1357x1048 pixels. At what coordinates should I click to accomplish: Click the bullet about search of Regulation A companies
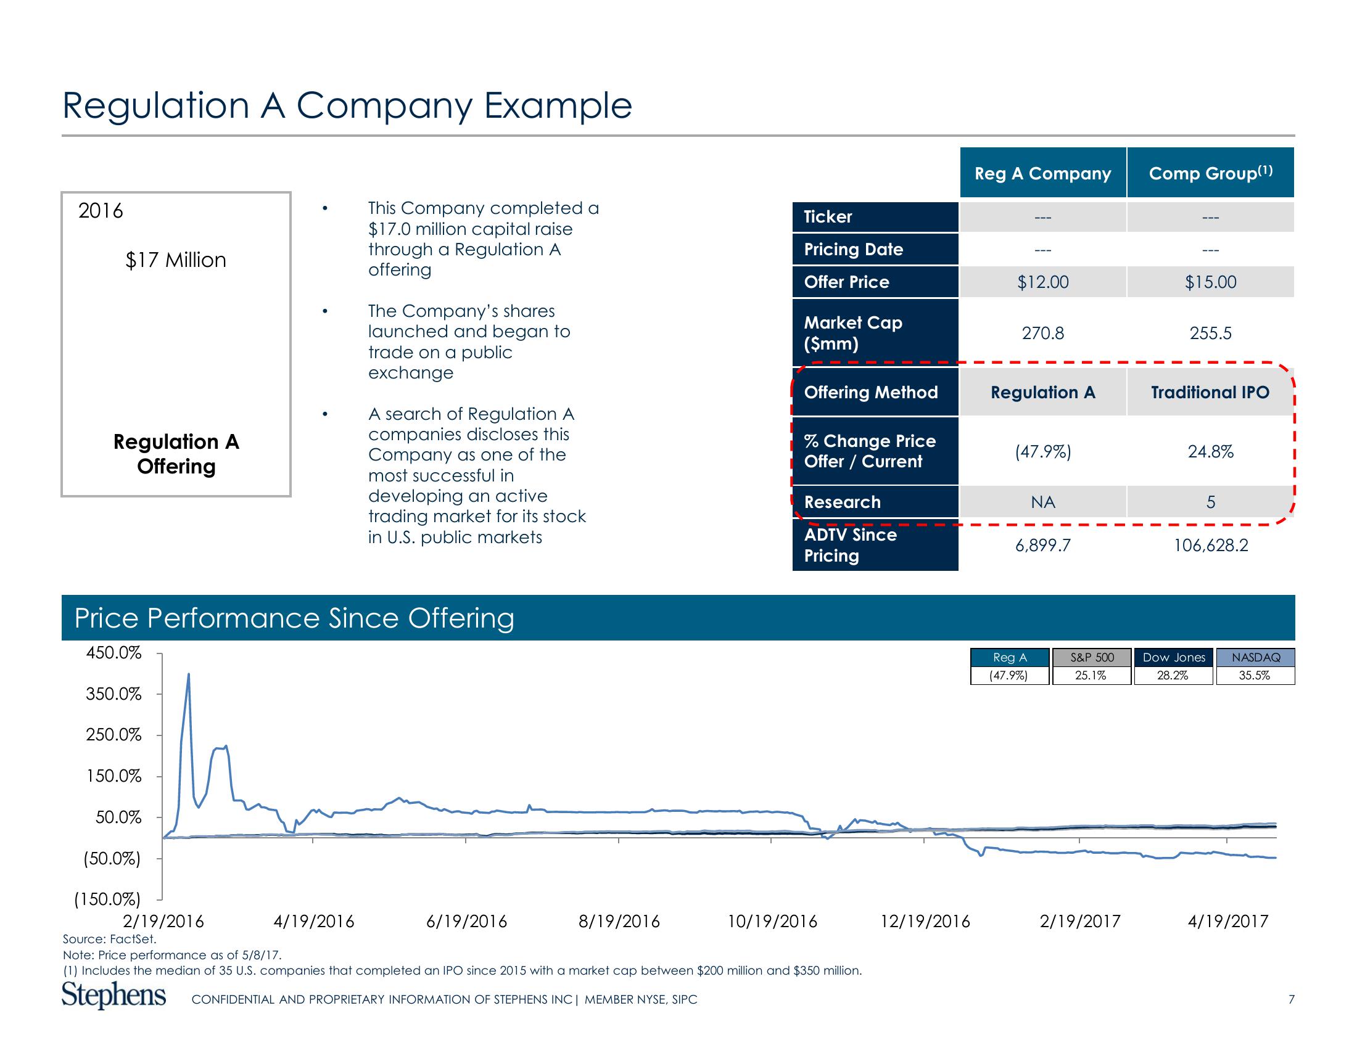(477, 475)
